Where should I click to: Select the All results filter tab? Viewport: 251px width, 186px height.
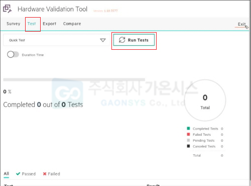[7, 173]
